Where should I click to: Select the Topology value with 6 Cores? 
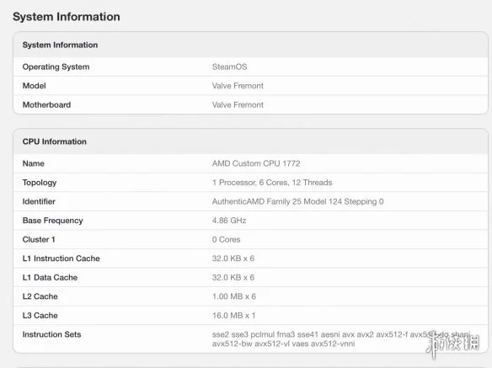[272, 183]
